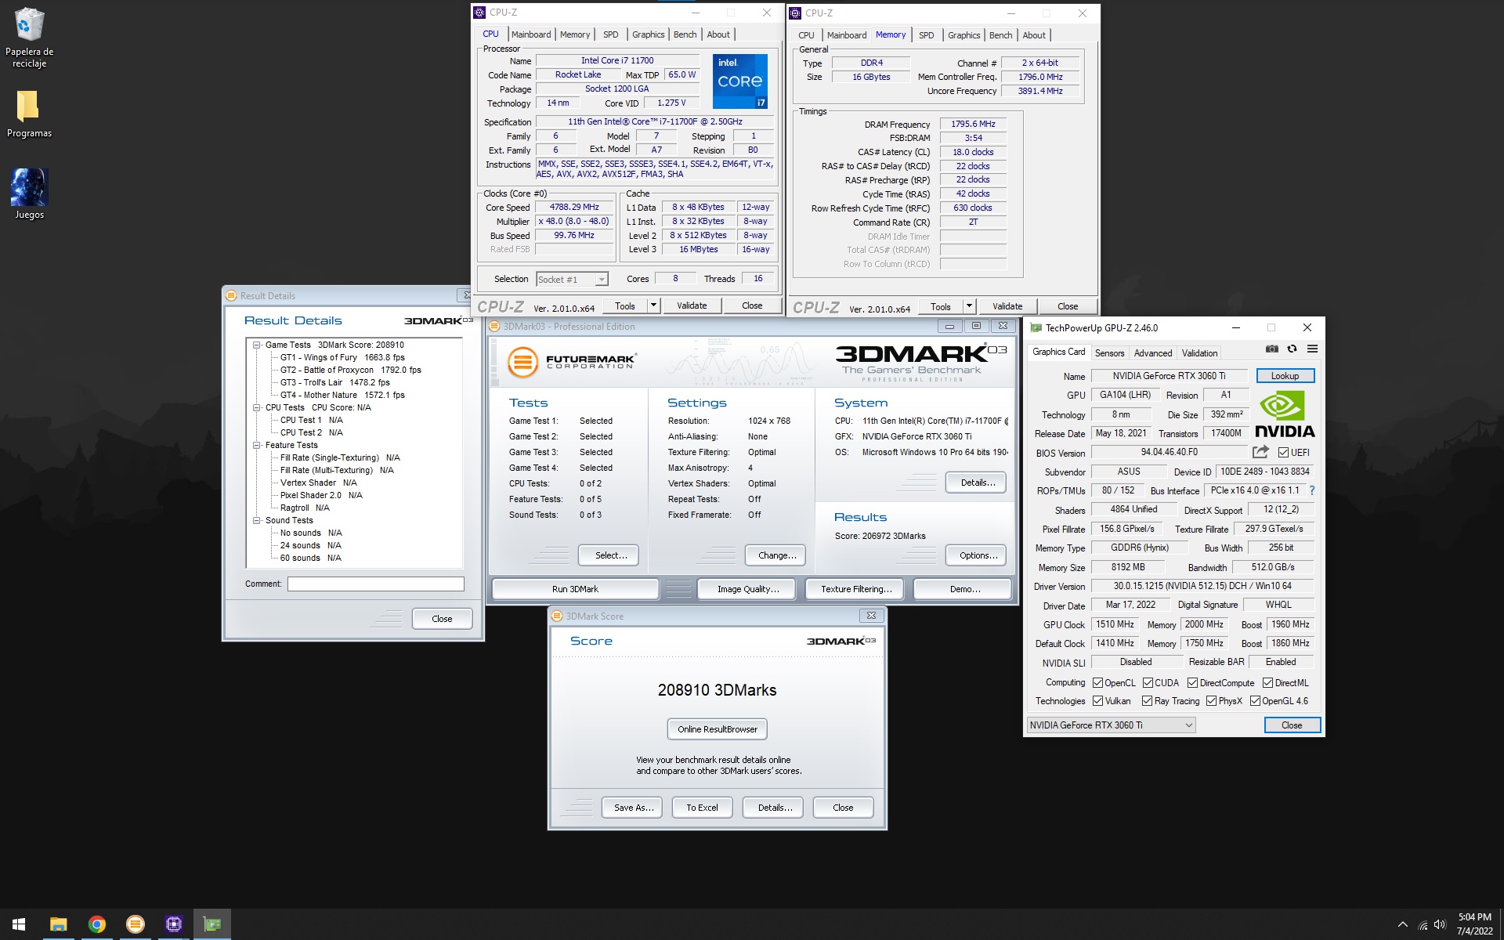Open the Juegos desktop shortcut

[29, 194]
